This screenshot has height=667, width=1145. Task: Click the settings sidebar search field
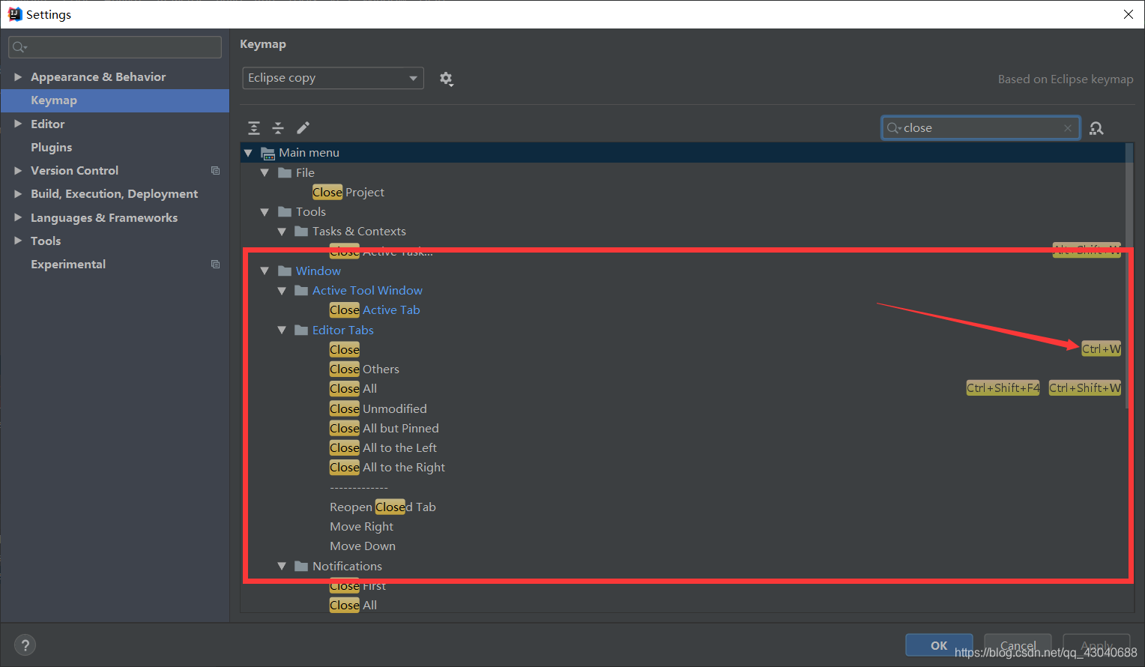(x=115, y=47)
